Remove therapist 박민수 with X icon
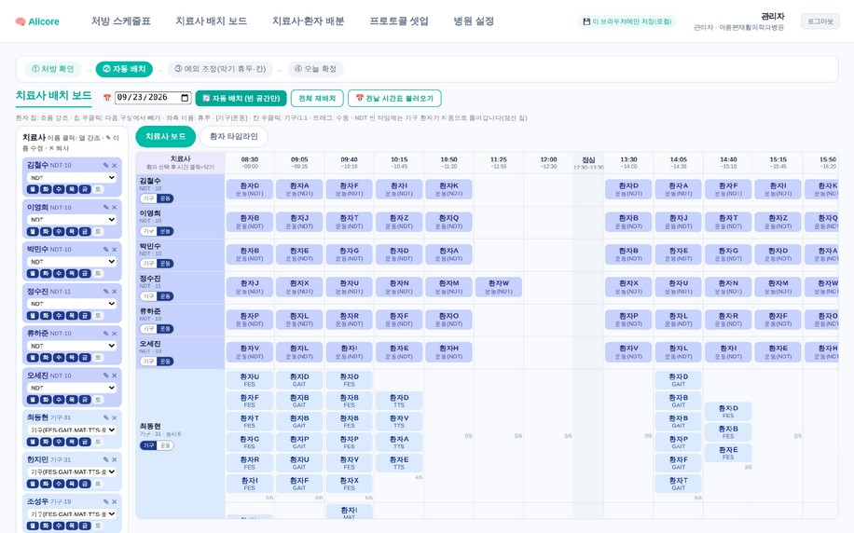Screen dimensions: 854x533 [115, 250]
